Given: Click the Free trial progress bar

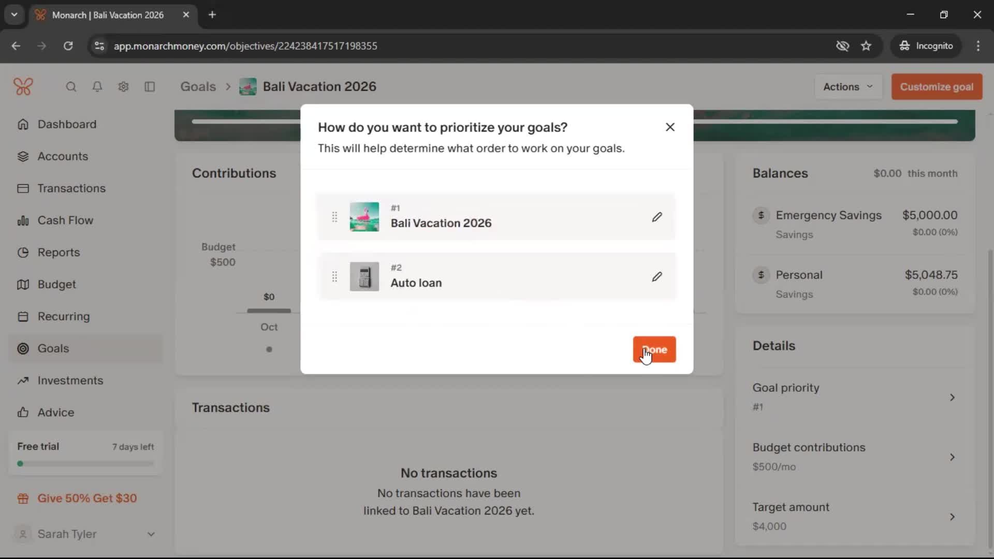Looking at the screenshot, I should 85,464.
